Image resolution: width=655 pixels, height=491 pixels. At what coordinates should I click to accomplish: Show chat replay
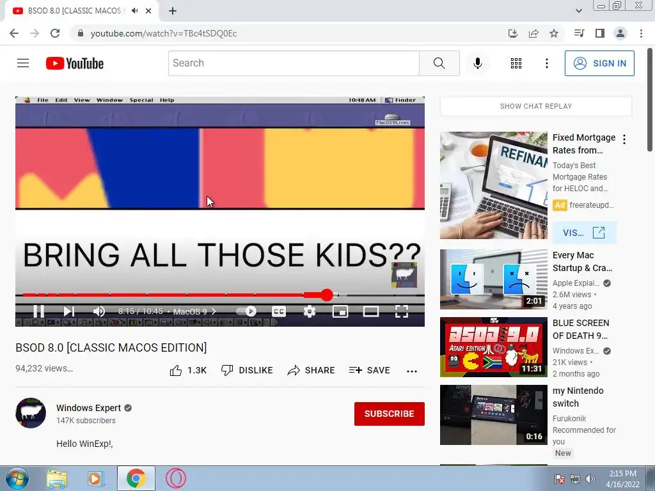click(x=536, y=106)
